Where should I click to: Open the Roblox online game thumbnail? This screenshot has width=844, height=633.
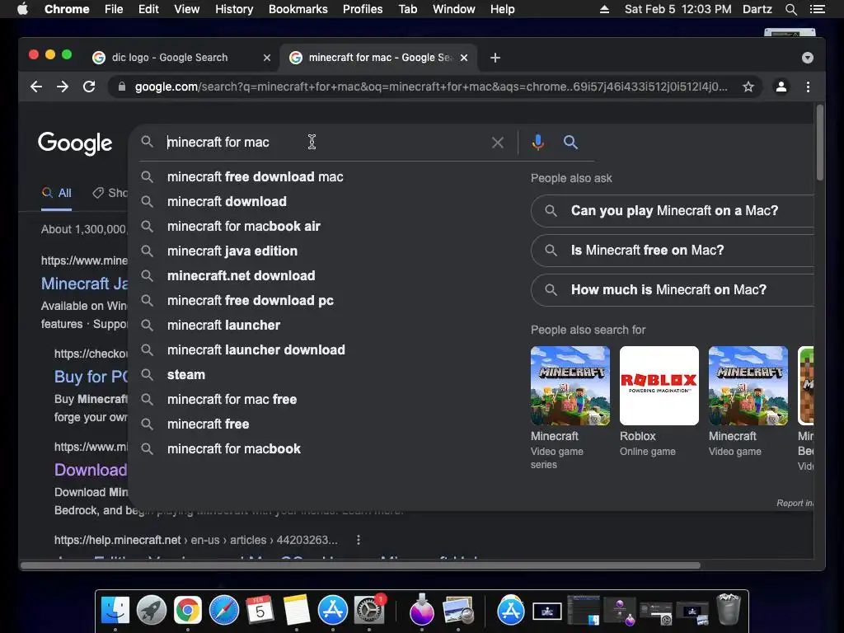659,386
